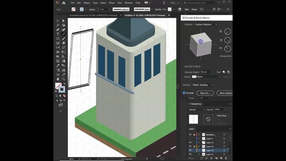This screenshot has width=286, height=161.
Task: Select the Curvature tool
Action: pos(63,30)
